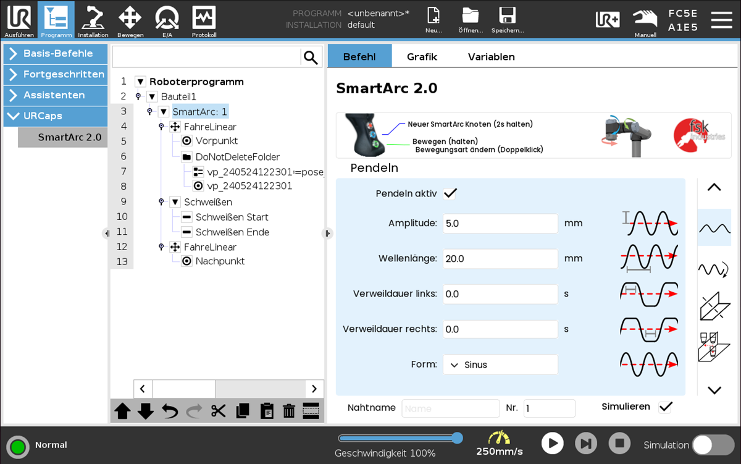This screenshot has width=741, height=464.
Task: Click the Öffnen folder icon
Action: tap(471, 20)
